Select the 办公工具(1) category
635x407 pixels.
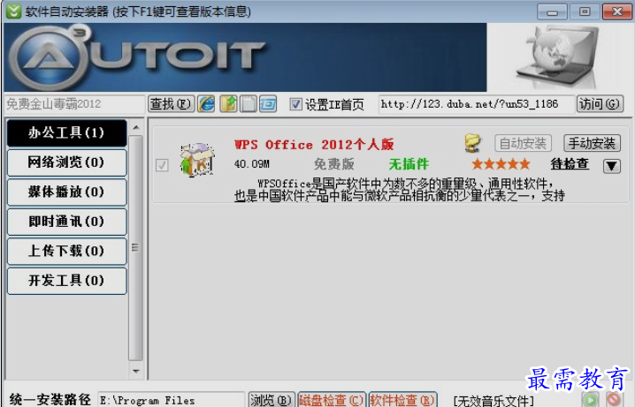pos(67,132)
